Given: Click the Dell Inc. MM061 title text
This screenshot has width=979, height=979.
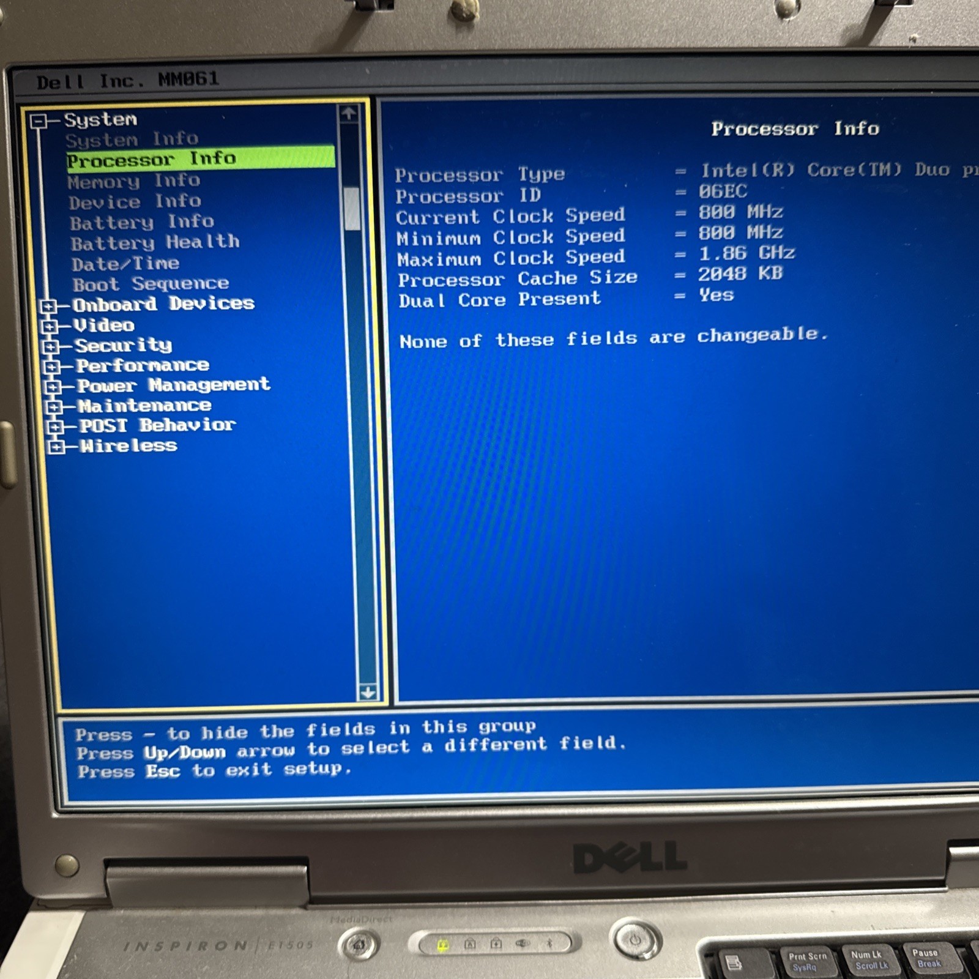Looking at the screenshot, I should pyautogui.click(x=127, y=80).
